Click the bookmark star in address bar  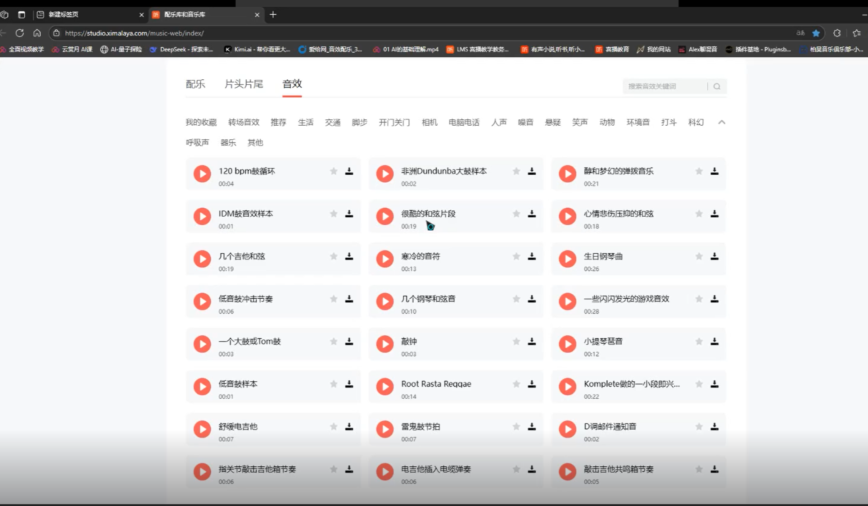click(x=816, y=33)
